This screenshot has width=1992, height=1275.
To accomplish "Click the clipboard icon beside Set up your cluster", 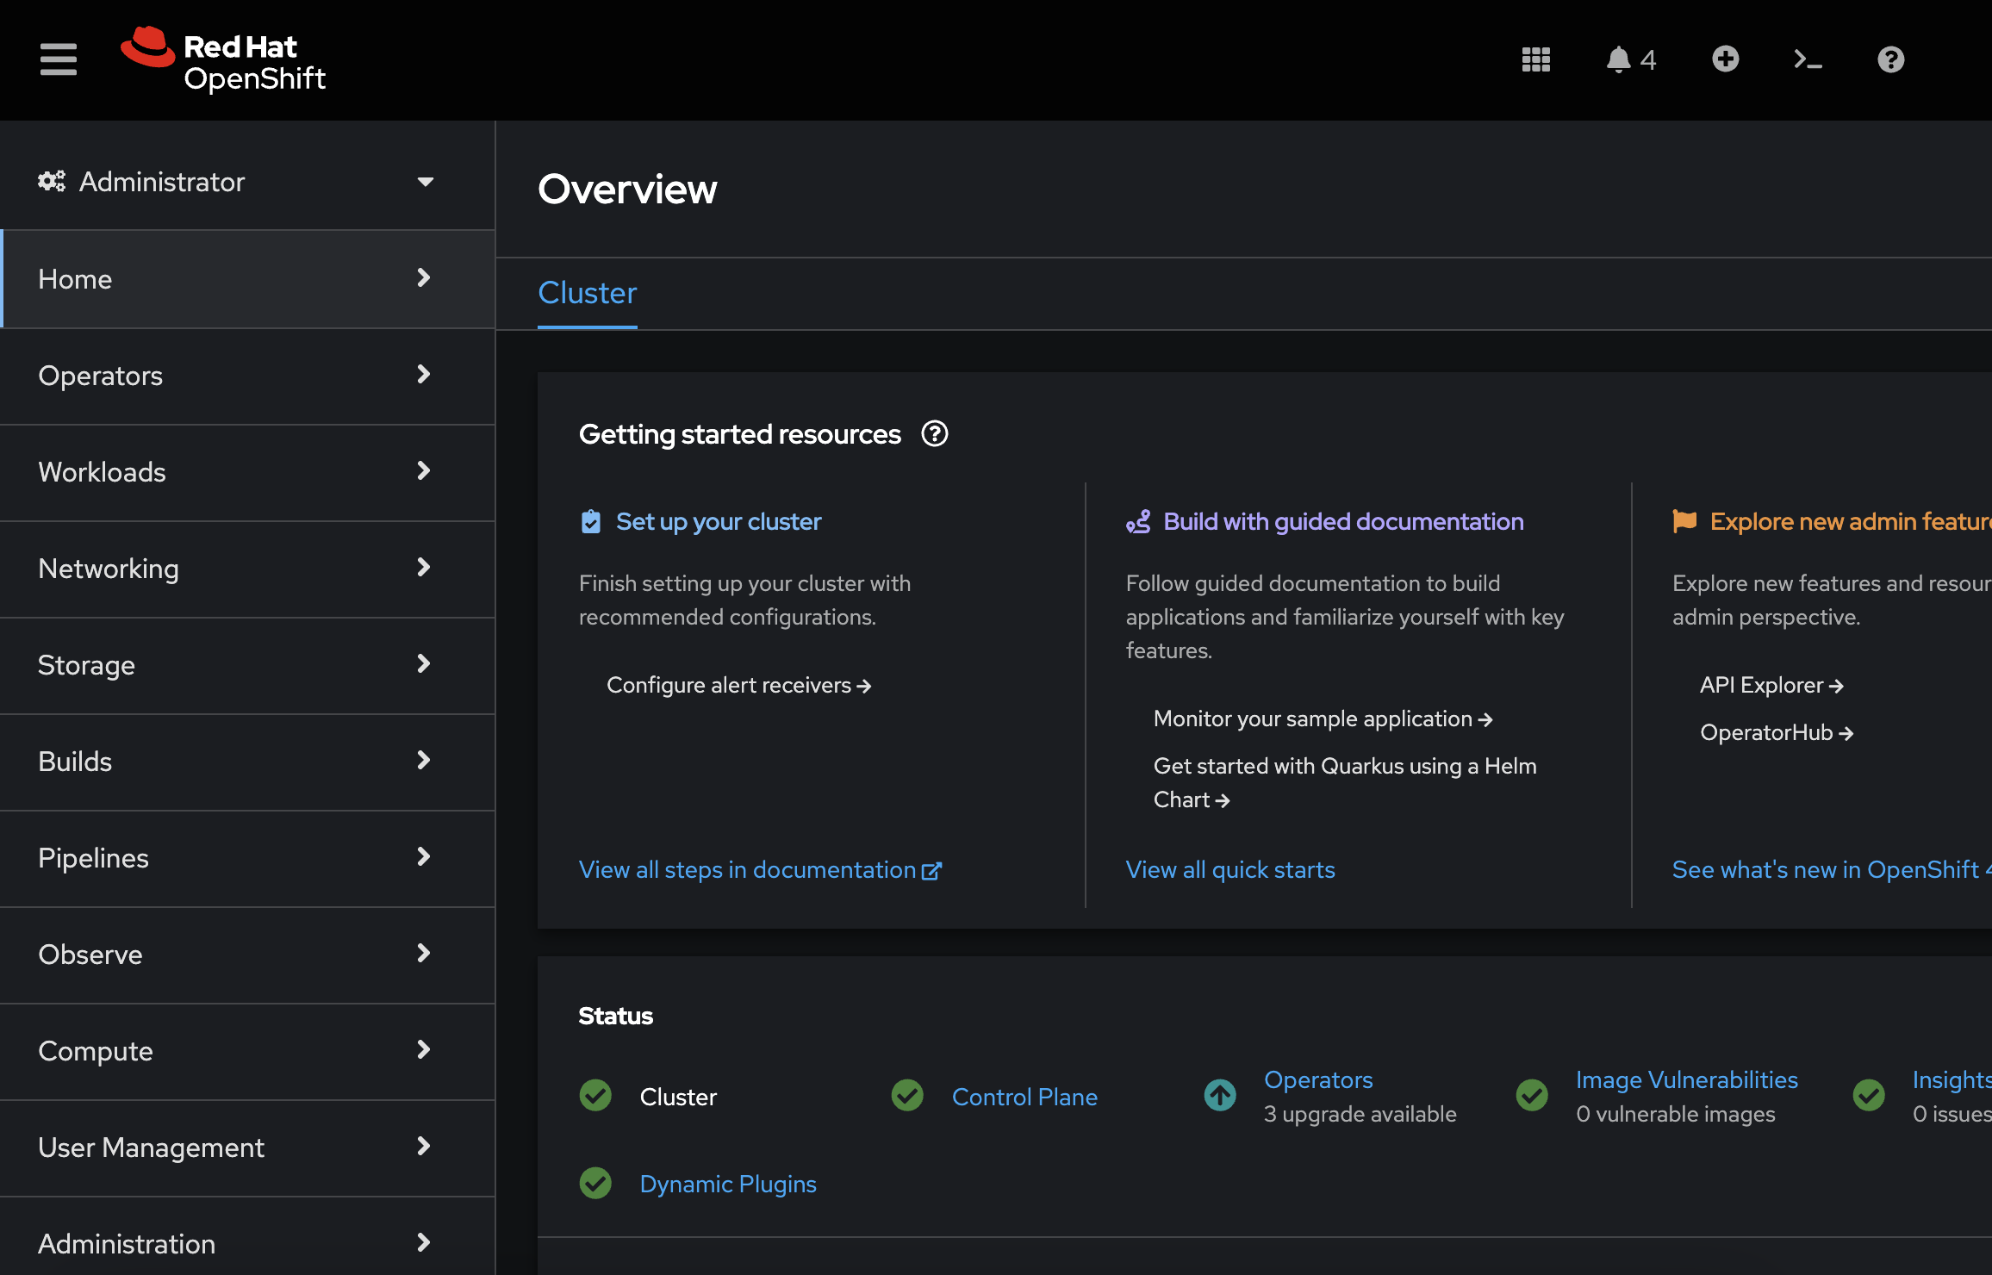I will 591,521.
